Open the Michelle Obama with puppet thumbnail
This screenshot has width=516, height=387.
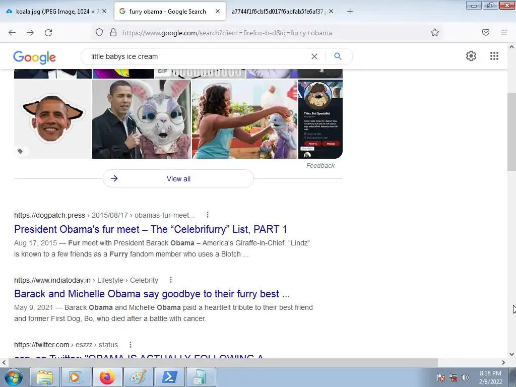tap(244, 119)
